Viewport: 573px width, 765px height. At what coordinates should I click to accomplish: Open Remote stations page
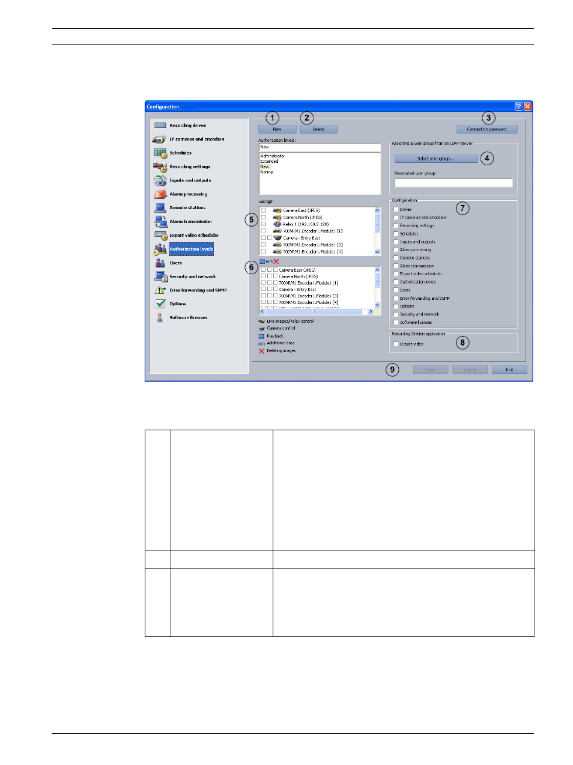pyautogui.click(x=187, y=208)
